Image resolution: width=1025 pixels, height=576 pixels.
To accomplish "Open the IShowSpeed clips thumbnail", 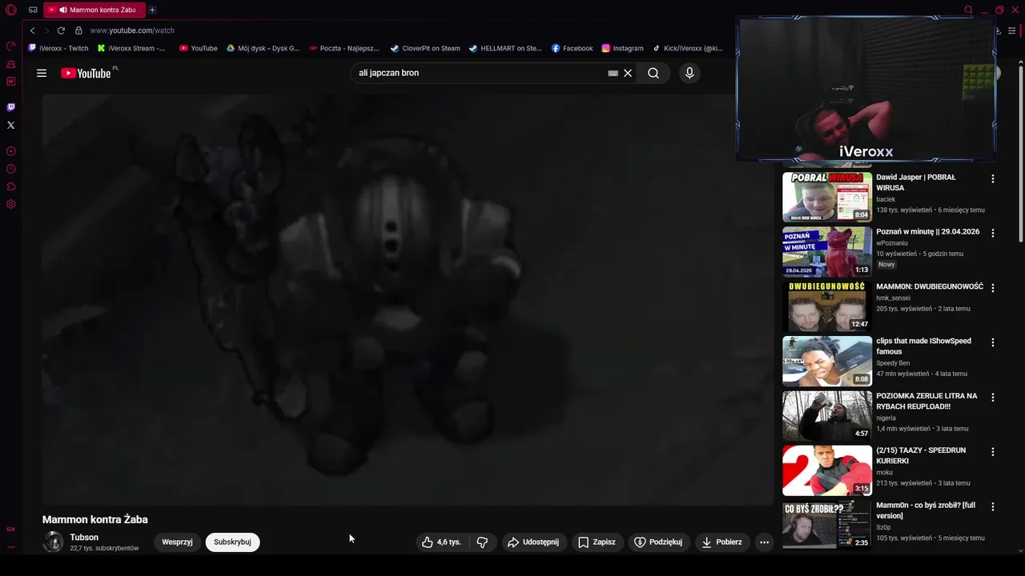I will tap(827, 361).
